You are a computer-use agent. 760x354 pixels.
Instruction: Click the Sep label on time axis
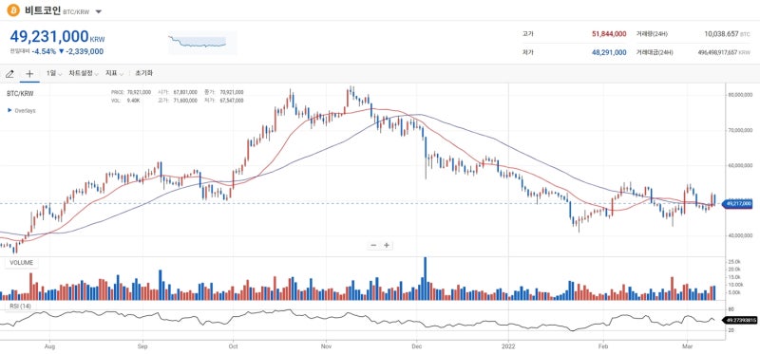(142, 346)
